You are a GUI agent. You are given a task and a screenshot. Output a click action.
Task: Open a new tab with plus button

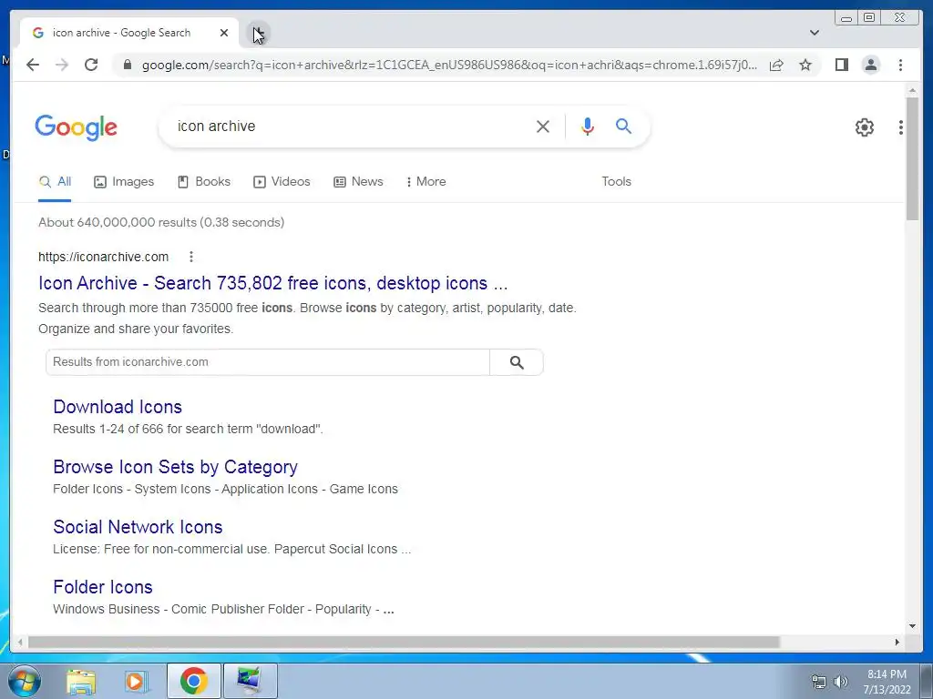(258, 33)
